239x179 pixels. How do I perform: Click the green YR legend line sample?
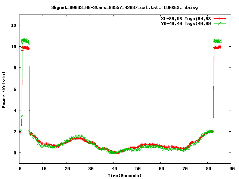point(220,23)
